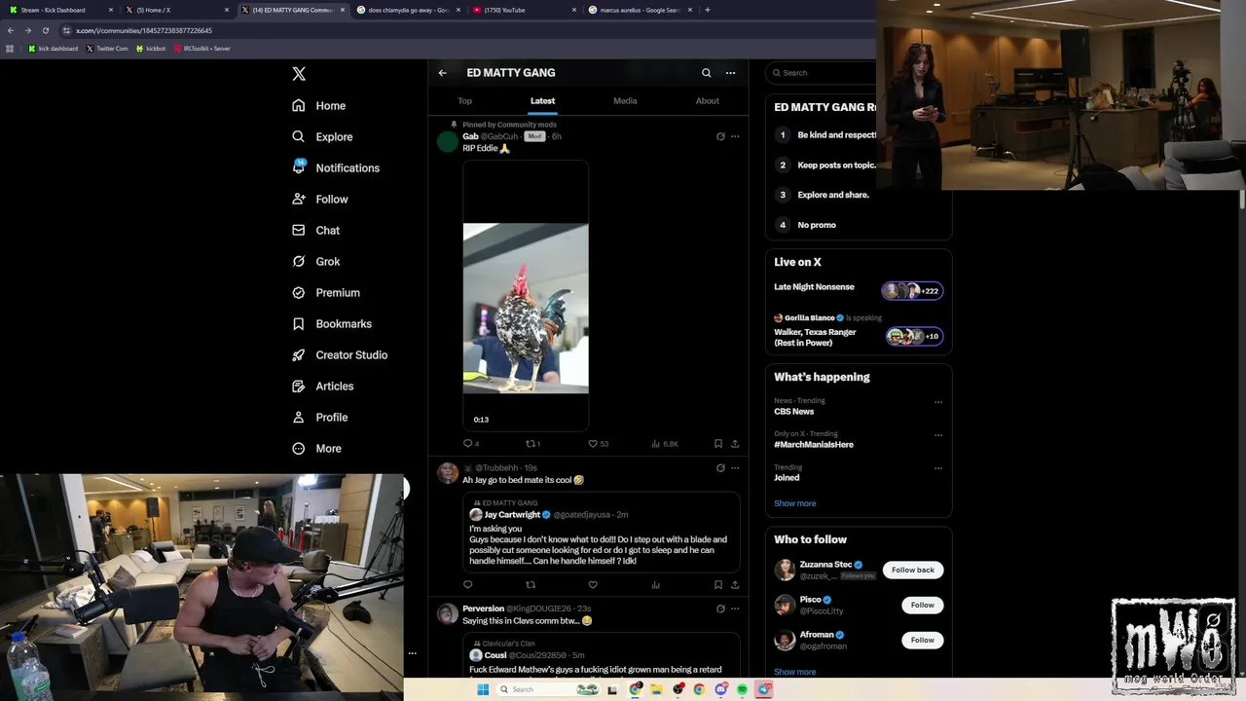Switch to the About tab
Image resolution: width=1246 pixels, height=701 pixels.
pos(708,101)
